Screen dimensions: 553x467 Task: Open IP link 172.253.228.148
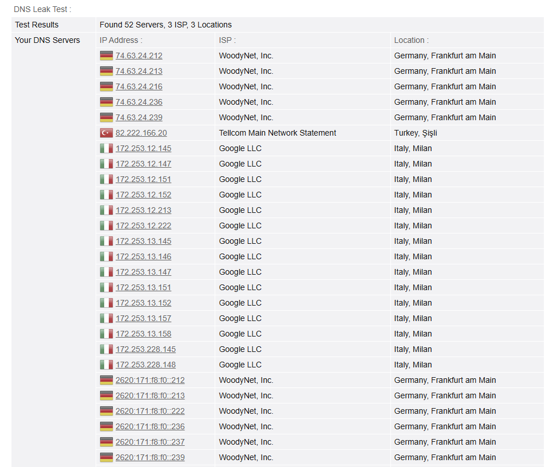[x=145, y=365]
